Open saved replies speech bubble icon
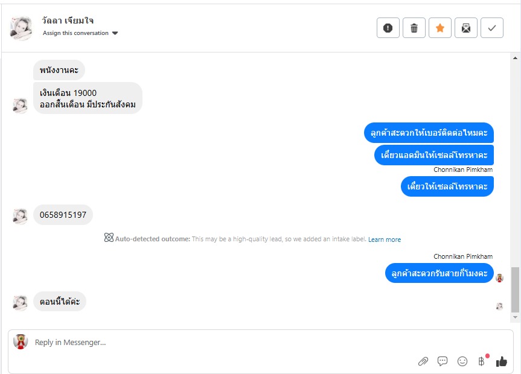The height and width of the screenshot is (374, 521). pos(443,361)
